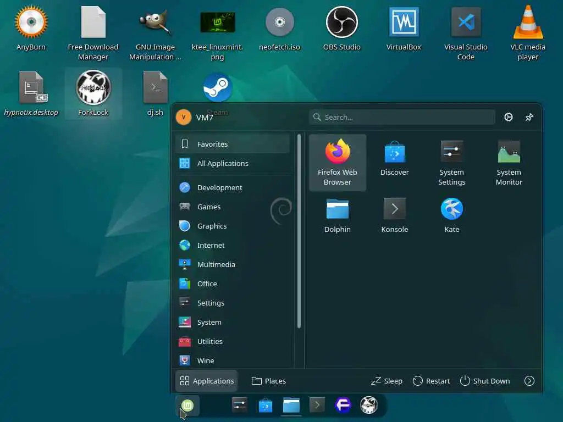Click the VM7 user avatar
Image resolution: width=563 pixels, height=422 pixels.
point(184,118)
